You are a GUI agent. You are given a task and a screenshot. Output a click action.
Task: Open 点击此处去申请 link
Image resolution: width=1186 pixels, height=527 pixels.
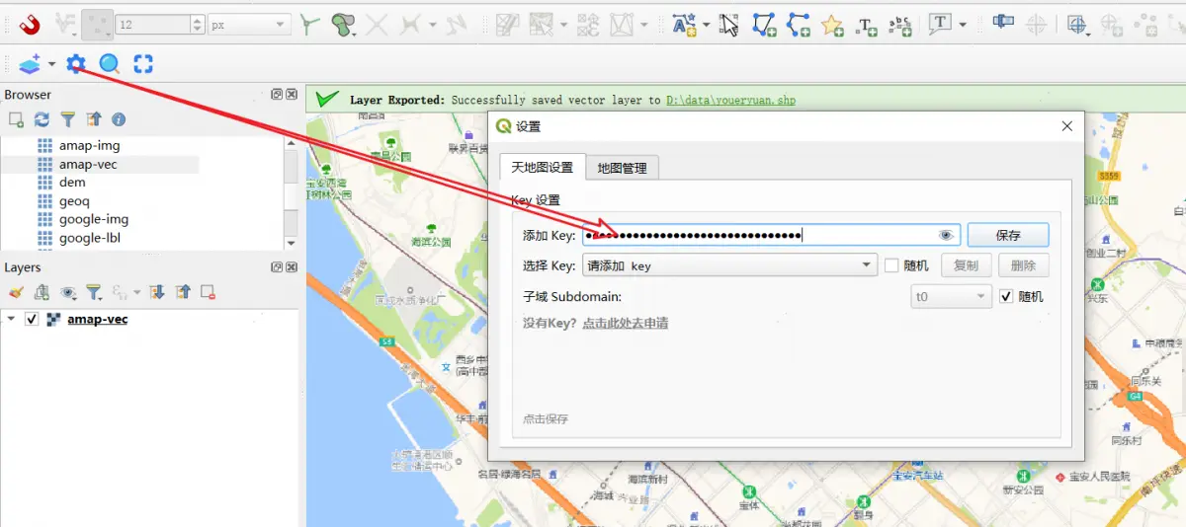click(x=625, y=323)
